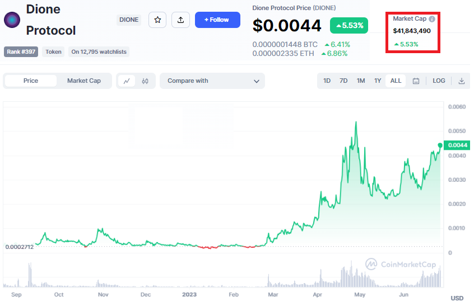Switch to line chart icon
The height and width of the screenshot is (306, 474).
pos(127,81)
